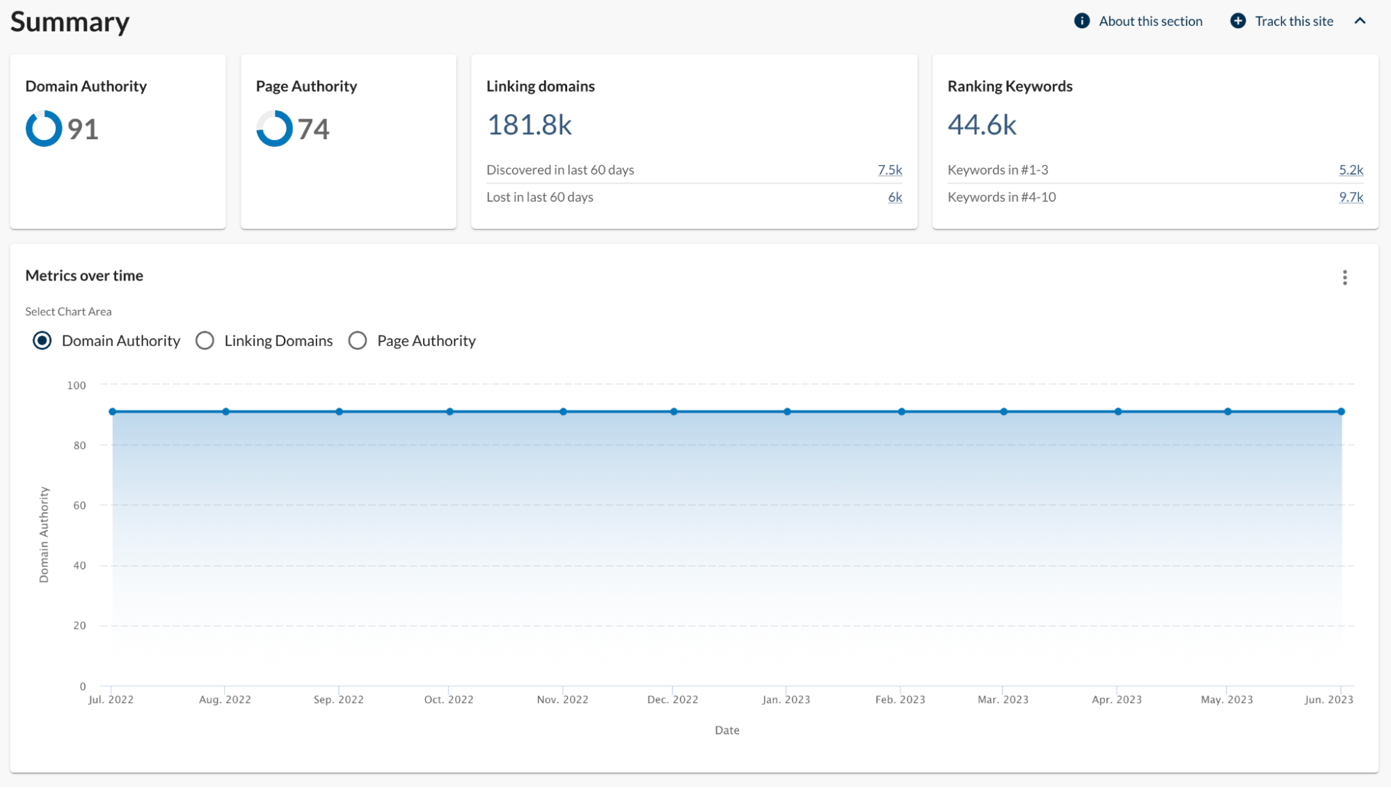Open the 6k lost domains link
The width and height of the screenshot is (1391, 788).
[x=895, y=197]
